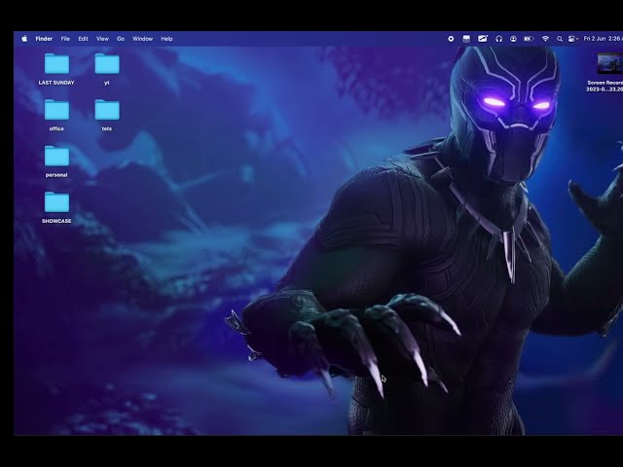This screenshot has height=467, width=623.
Task: Click the date and time display
Action: [602, 39]
